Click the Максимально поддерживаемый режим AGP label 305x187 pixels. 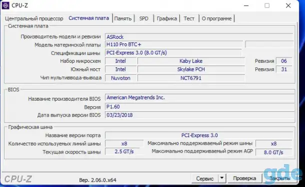(x=202, y=151)
